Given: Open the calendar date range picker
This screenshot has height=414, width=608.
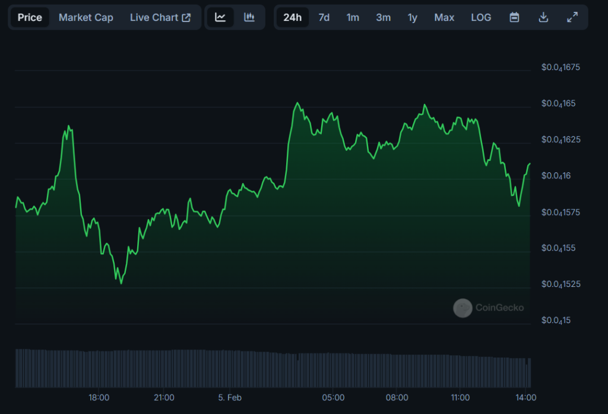Looking at the screenshot, I should 514,17.
